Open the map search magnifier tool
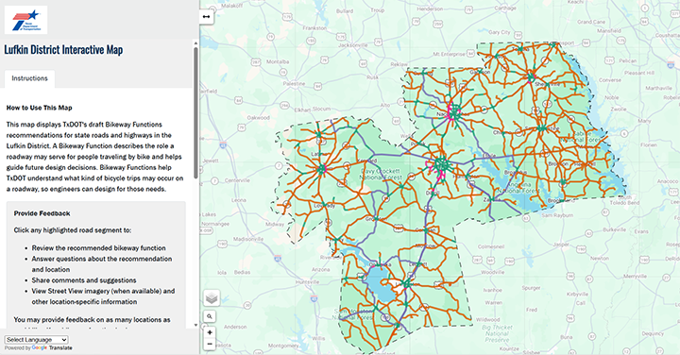Image resolution: width=680 pixels, height=355 pixels. click(210, 316)
